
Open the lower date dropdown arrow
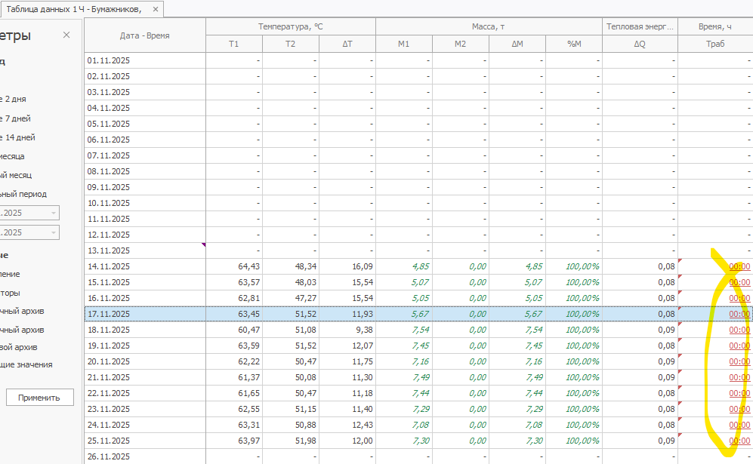pyautogui.click(x=54, y=233)
